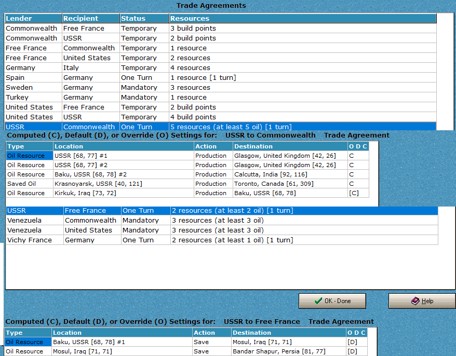Click [D] setting for Mosul, Iraq row
This screenshot has height=356, width=456.
356,352
